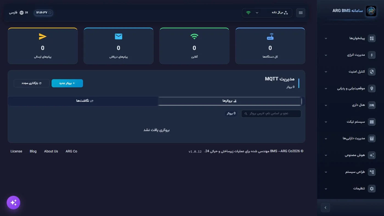
Task: Click the بارگذاری مجدد reload button
Action: pyautogui.click(x=32, y=83)
